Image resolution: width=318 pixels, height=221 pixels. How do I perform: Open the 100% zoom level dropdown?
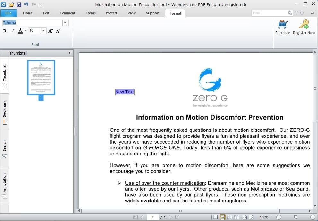tap(265, 217)
